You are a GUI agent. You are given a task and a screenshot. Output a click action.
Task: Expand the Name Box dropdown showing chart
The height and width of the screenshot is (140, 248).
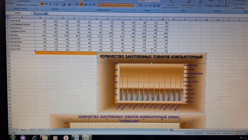(31, 13)
